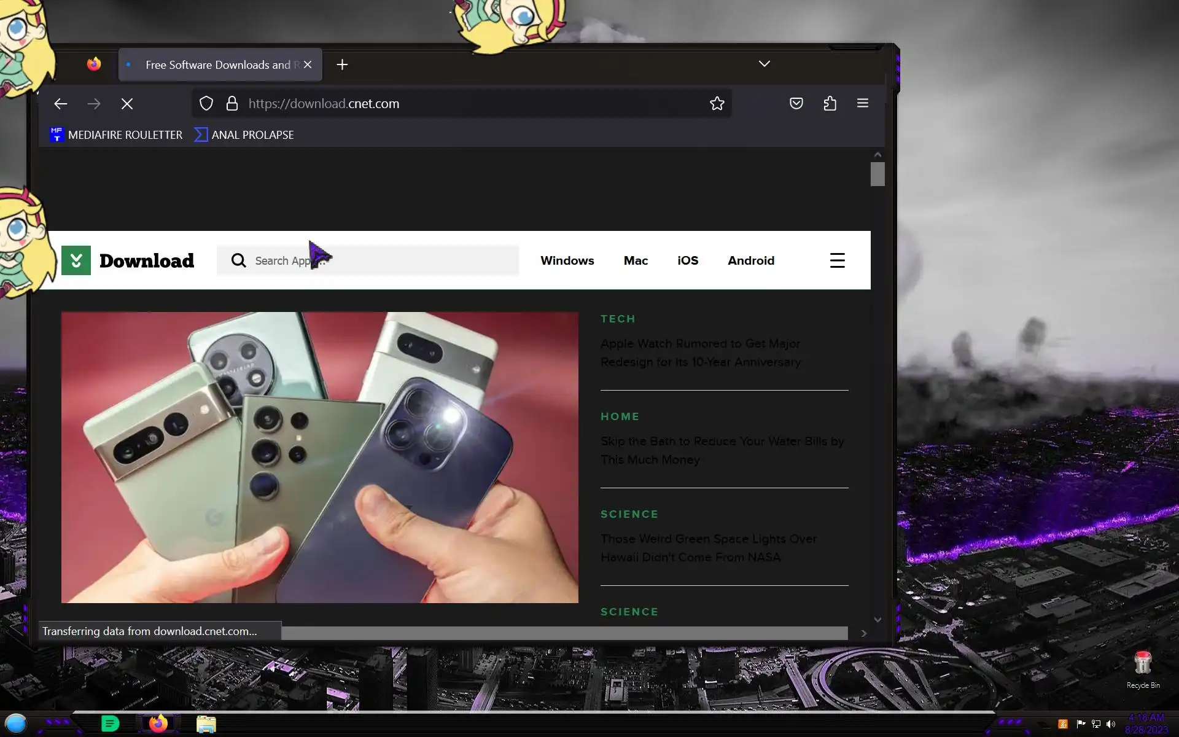Screen dimensions: 1179x737
Task: Expand the list all tabs chevron
Action: click(x=764, y=64)
